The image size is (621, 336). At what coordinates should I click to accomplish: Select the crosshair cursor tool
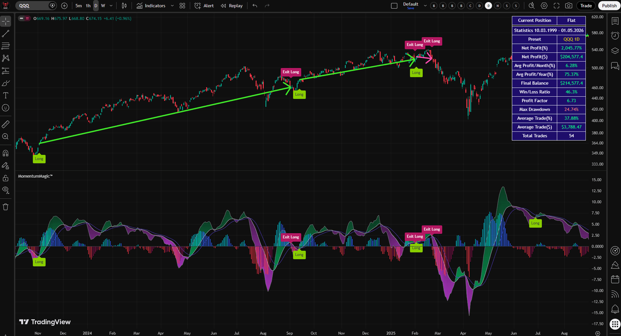coord(6,21)
